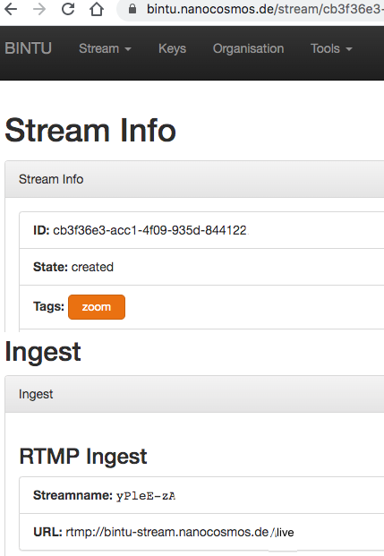Select the stream ID value text

click(x=149, y=230)
